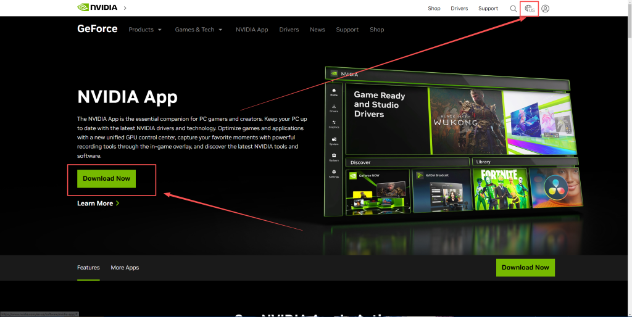Select the Features tab
The height and width of the screenshot is (317, 632).
click(88, 268)
